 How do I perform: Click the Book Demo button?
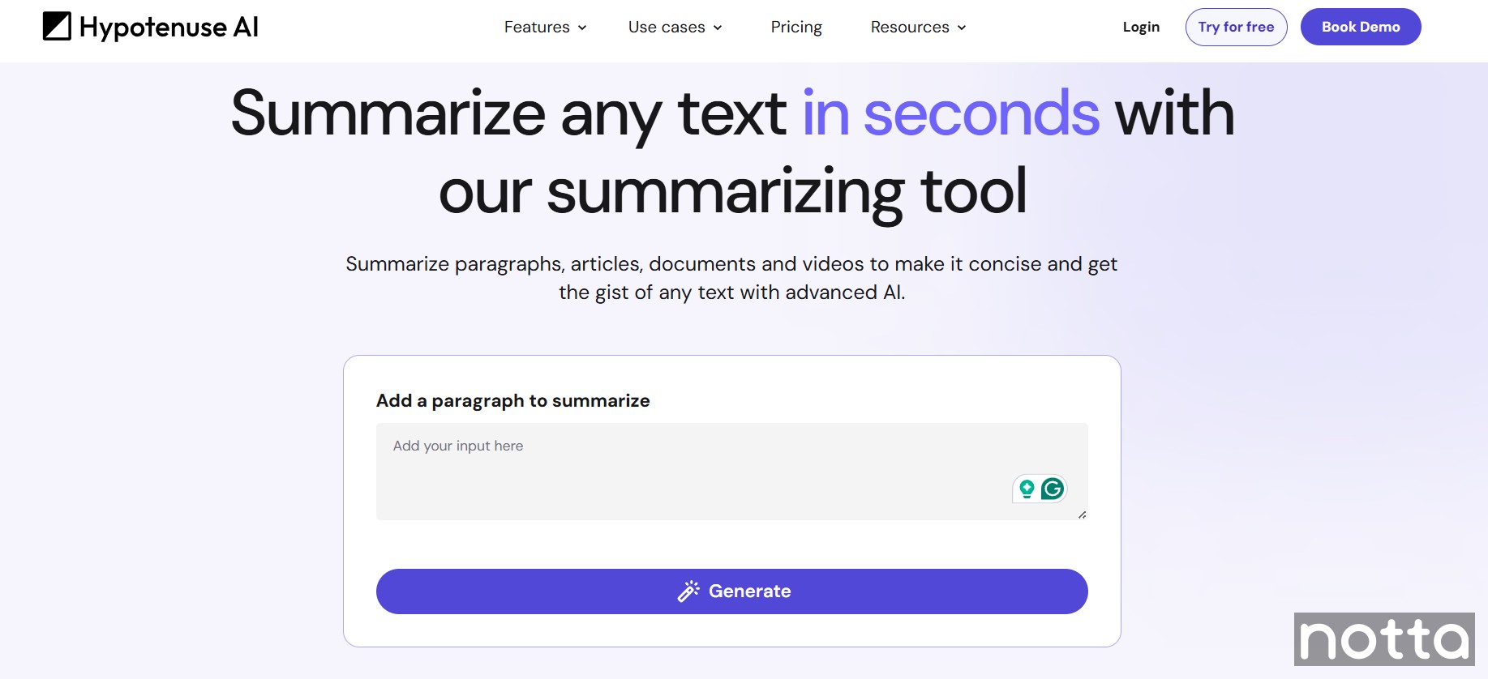click(x=1361, y=28)
